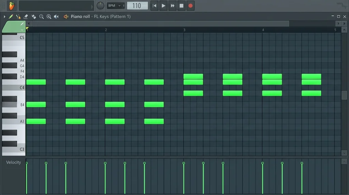Click the Velocity panel scroll up arrow
The height and width of the screenshot is (195, 349).
(344, 161)
